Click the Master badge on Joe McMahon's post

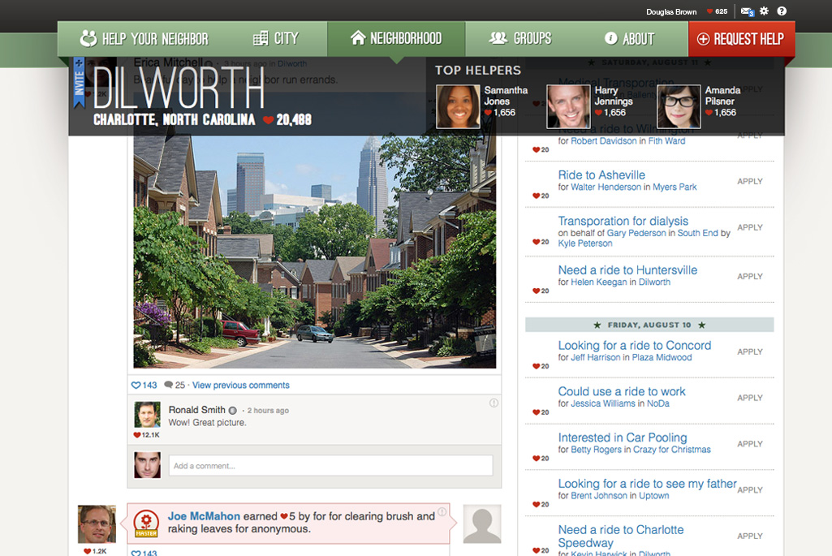pyautogui.click(x=146, y=524)
